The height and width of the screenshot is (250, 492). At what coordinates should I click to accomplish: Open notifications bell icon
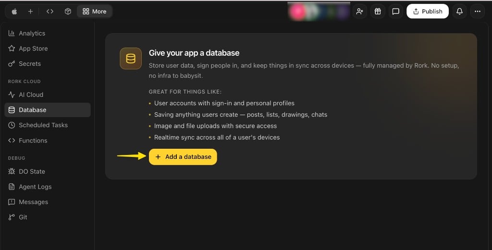459,12
